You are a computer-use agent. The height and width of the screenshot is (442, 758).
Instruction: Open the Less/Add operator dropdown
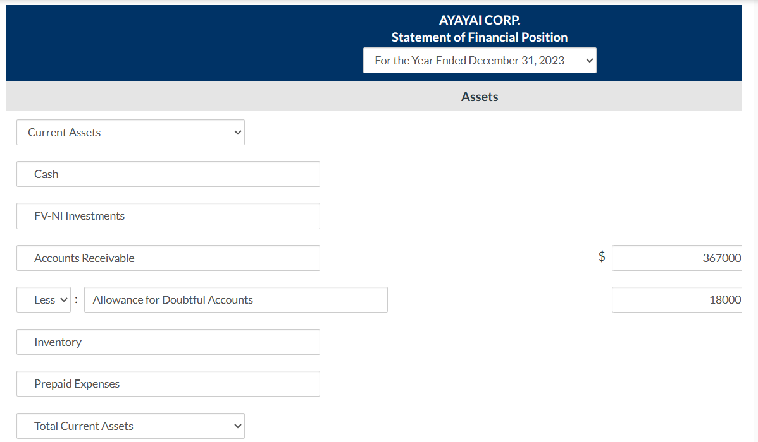(43, 299)
